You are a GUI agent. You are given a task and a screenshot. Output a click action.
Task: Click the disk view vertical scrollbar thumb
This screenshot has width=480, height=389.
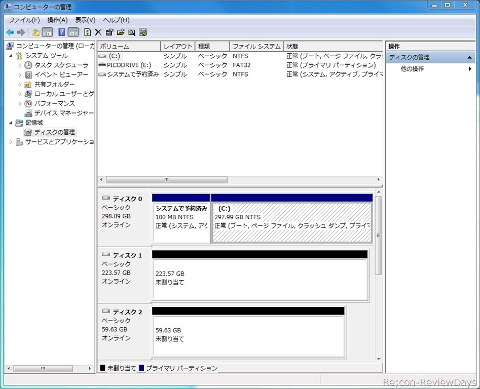click(x=379, y=236)
